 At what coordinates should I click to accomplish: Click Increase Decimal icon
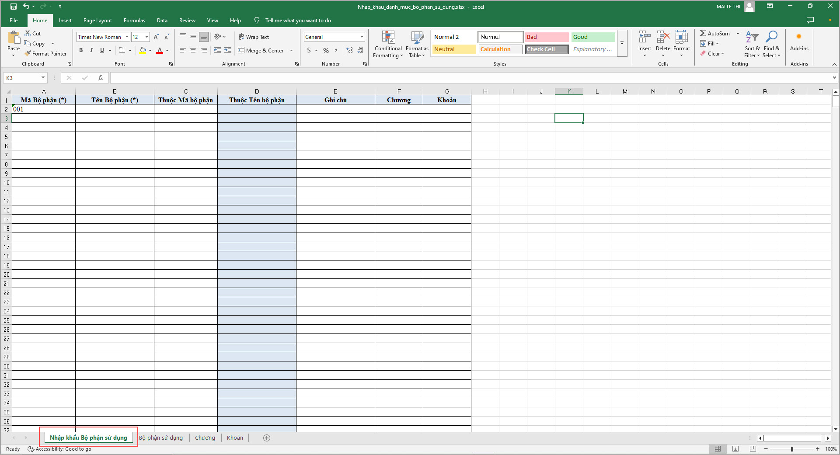349,50
